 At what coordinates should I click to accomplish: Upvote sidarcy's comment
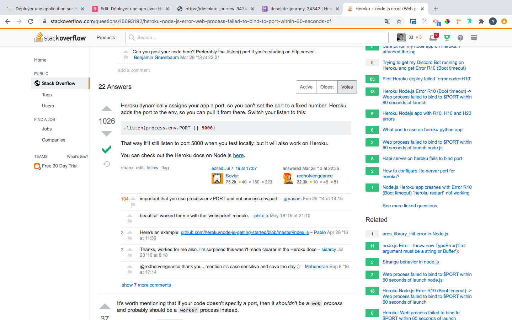click(130, 249)
